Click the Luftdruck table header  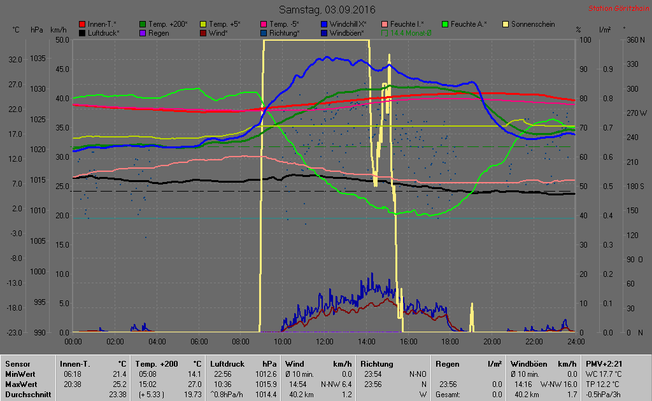tap(227, 364)
